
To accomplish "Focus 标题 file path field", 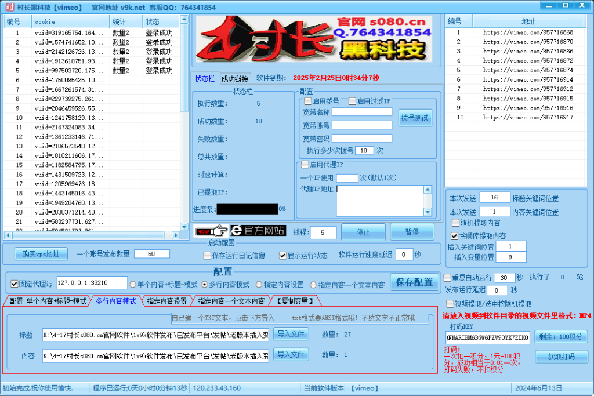I will click(155, 335).
